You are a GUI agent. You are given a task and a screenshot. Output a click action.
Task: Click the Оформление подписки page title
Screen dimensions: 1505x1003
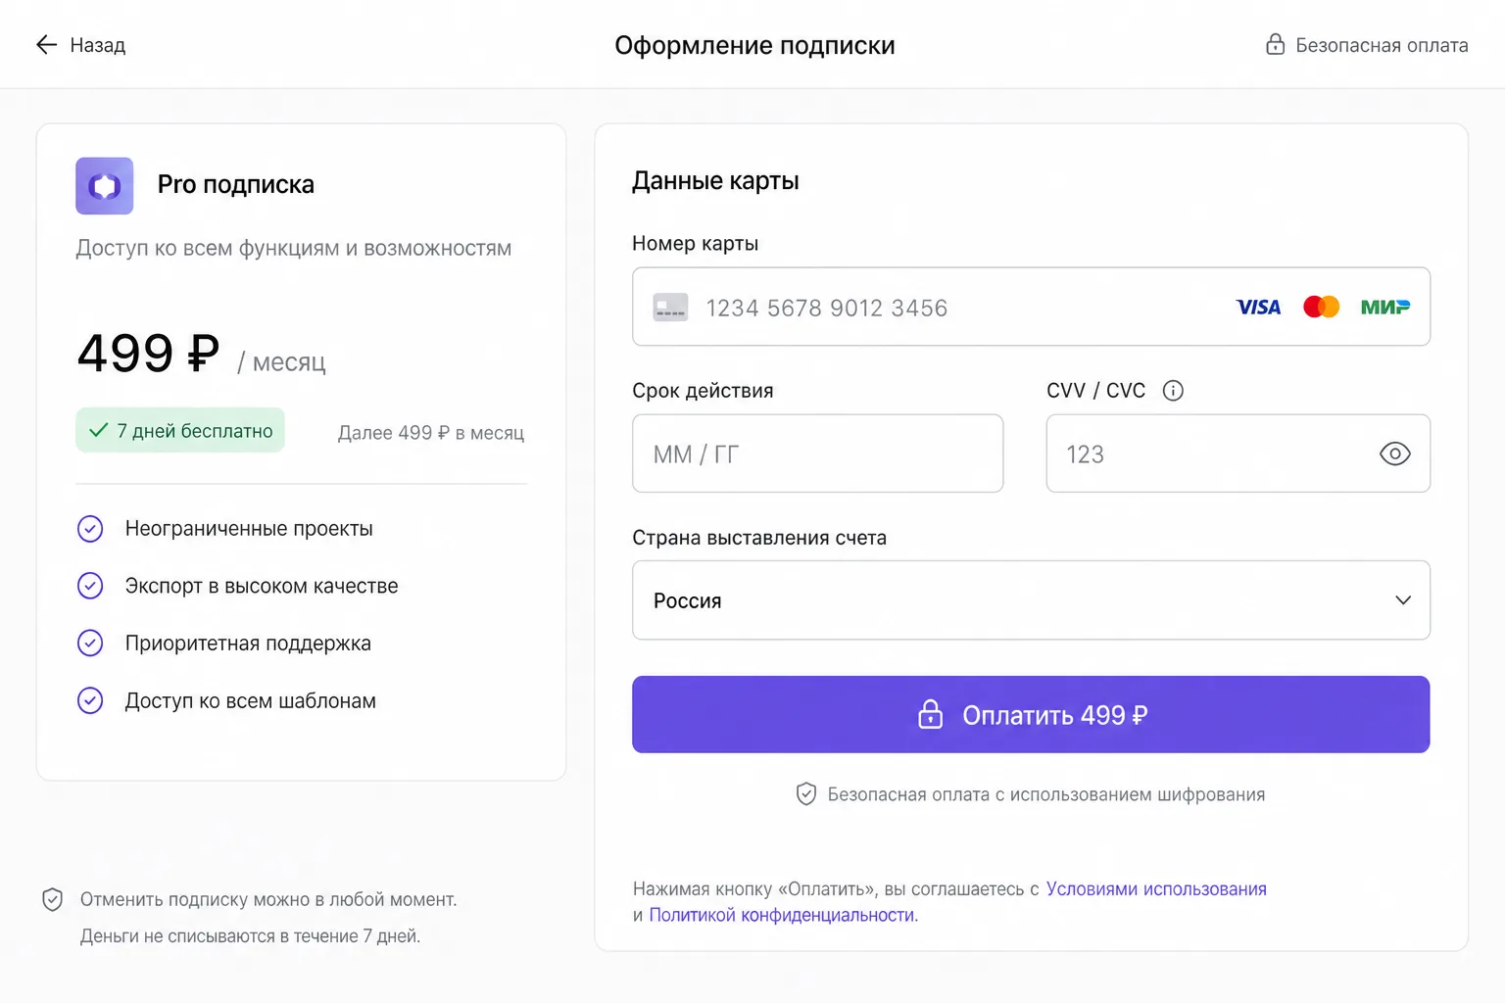754,45
